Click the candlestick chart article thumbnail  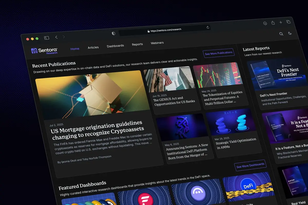point(218,76)
